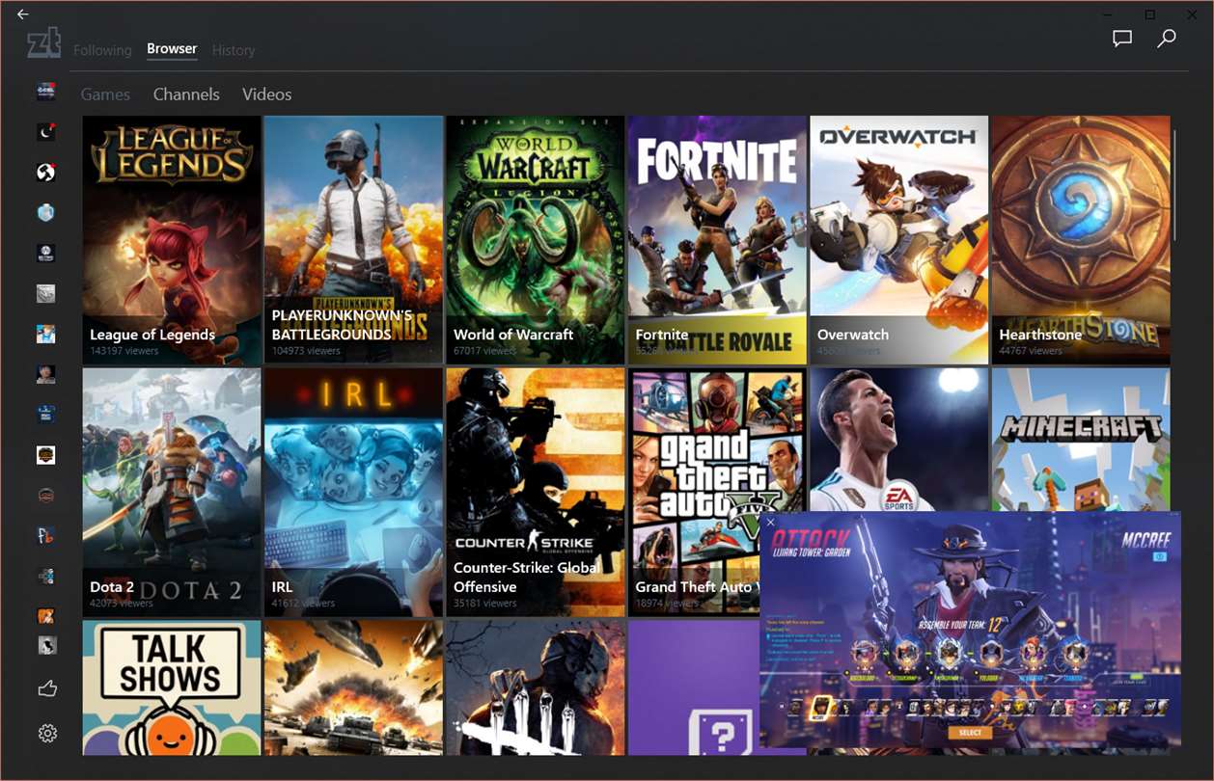Screen dimensions: 1214x781
Task: Open the tank battle game tile
Action: click(x=353, y=687)
